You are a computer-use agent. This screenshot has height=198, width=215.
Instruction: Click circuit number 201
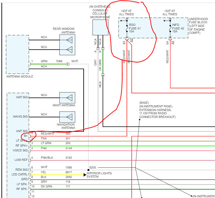coord(68,138)
